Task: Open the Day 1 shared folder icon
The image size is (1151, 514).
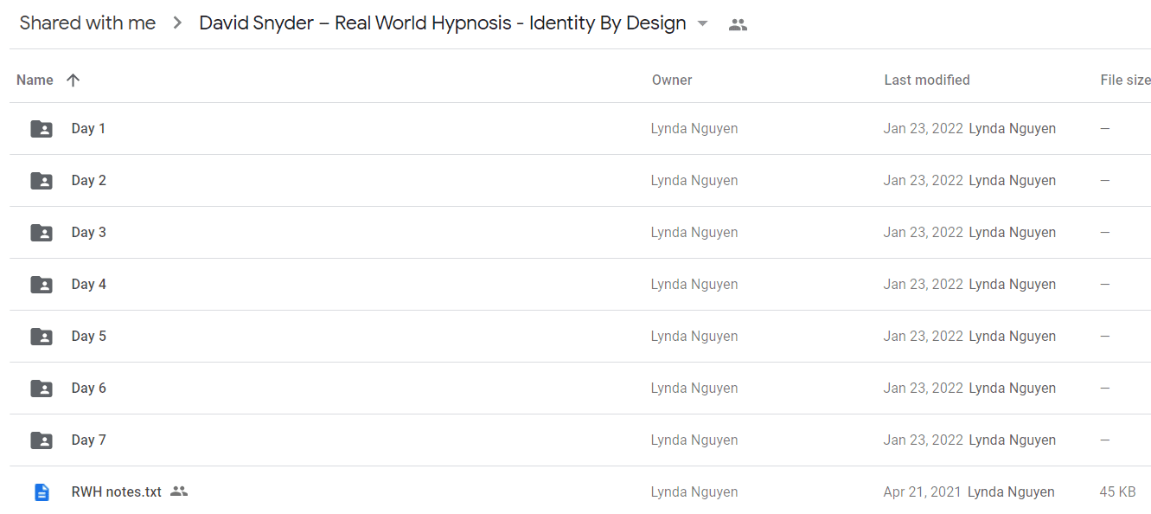Action: [42, 129]
